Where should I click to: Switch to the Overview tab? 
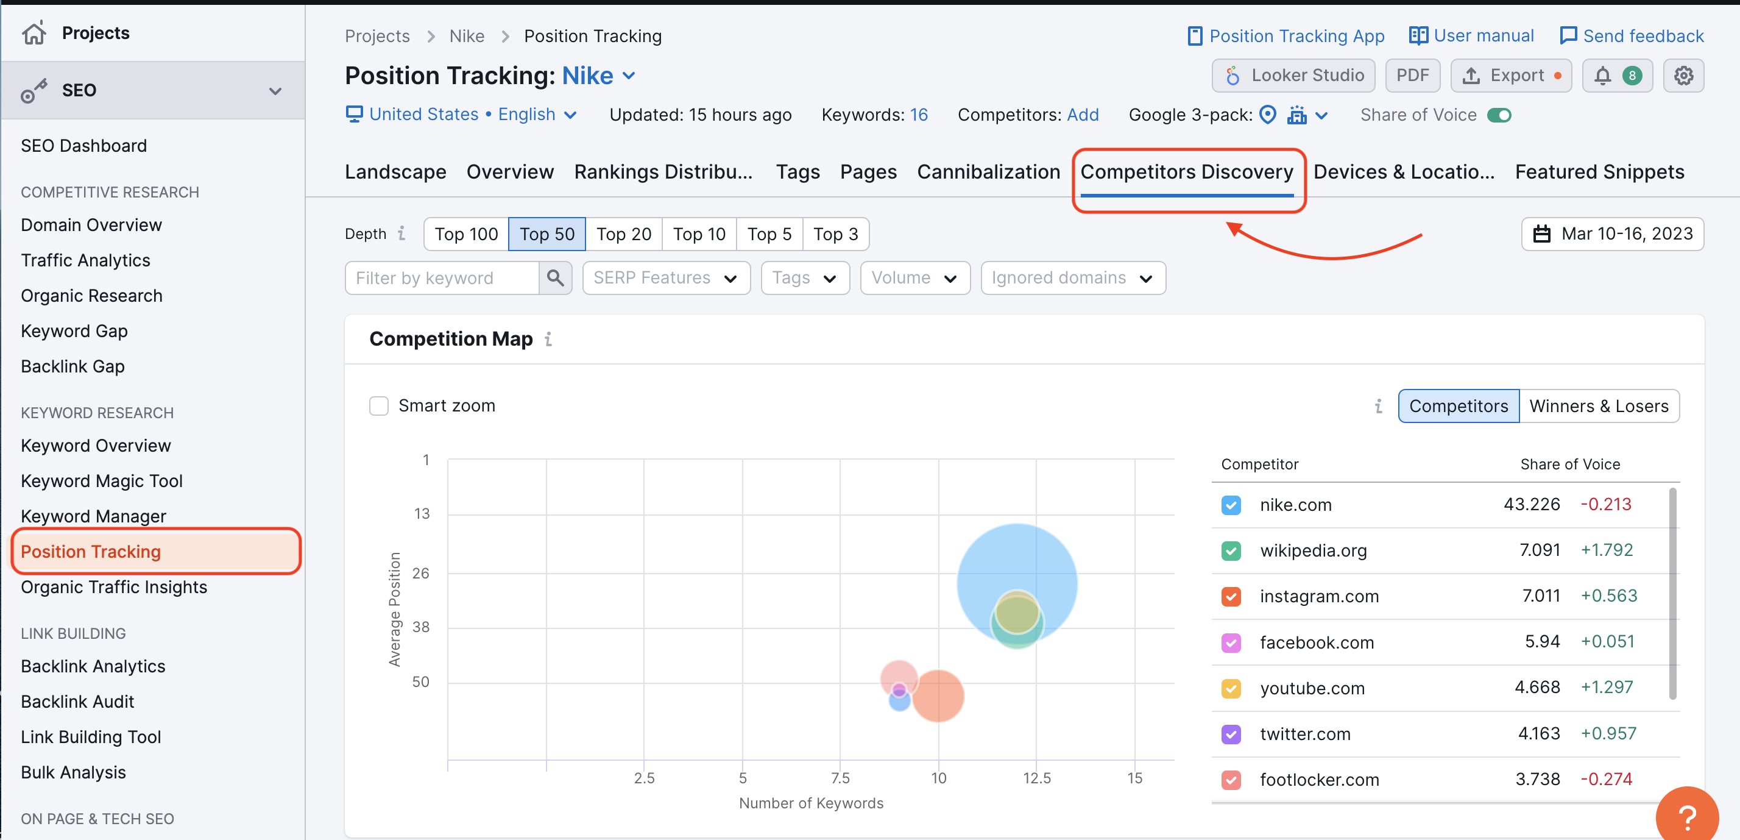(x=510, y=172)
